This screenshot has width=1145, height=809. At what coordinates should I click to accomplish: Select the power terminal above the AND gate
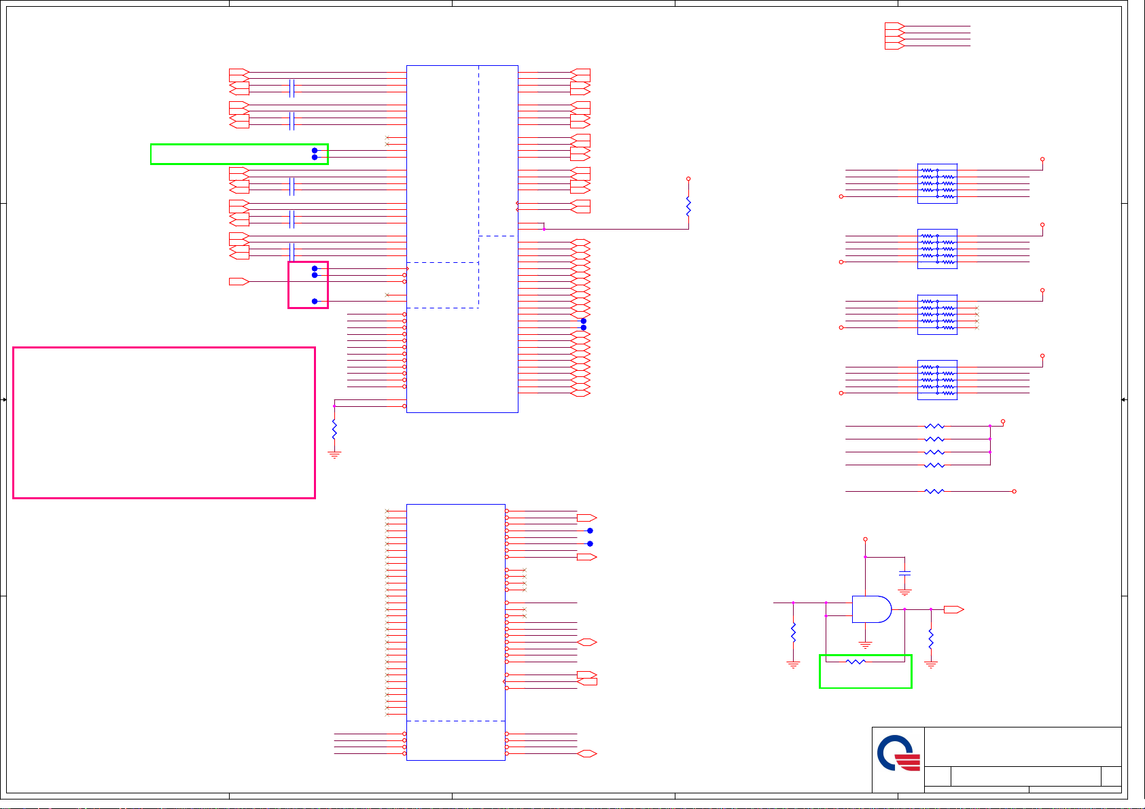(865, 539)
